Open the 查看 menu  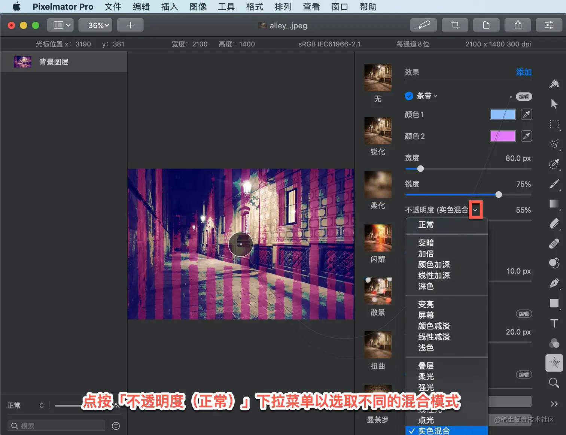click(311, 7)
